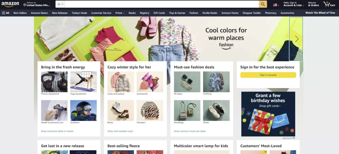
Task: Open Clothing dress thumbnail
Action: point(216,82)
